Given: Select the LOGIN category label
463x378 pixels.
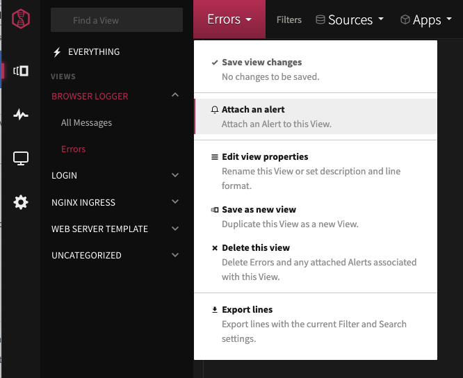Looking at the screenshot, I should click(x=64, y=176).
